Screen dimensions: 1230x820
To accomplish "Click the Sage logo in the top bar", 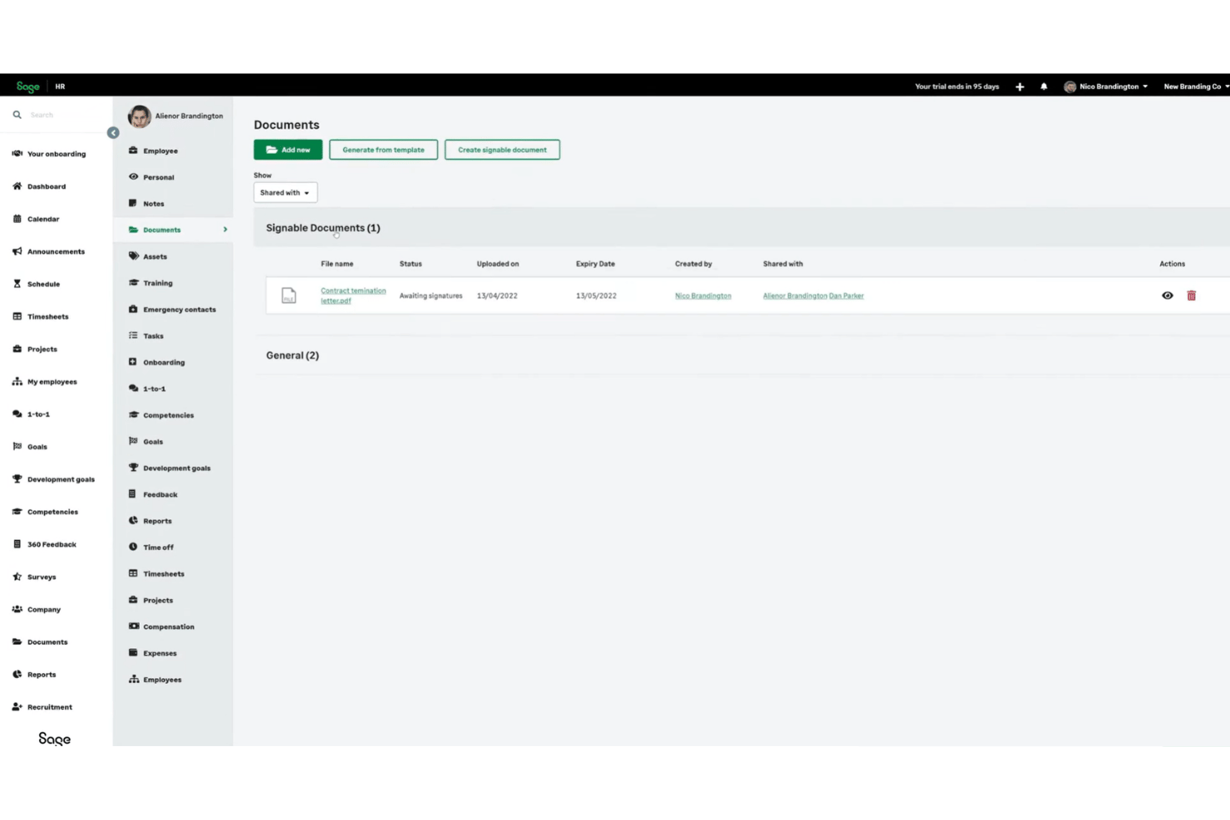I will click(x=27, y=86).
